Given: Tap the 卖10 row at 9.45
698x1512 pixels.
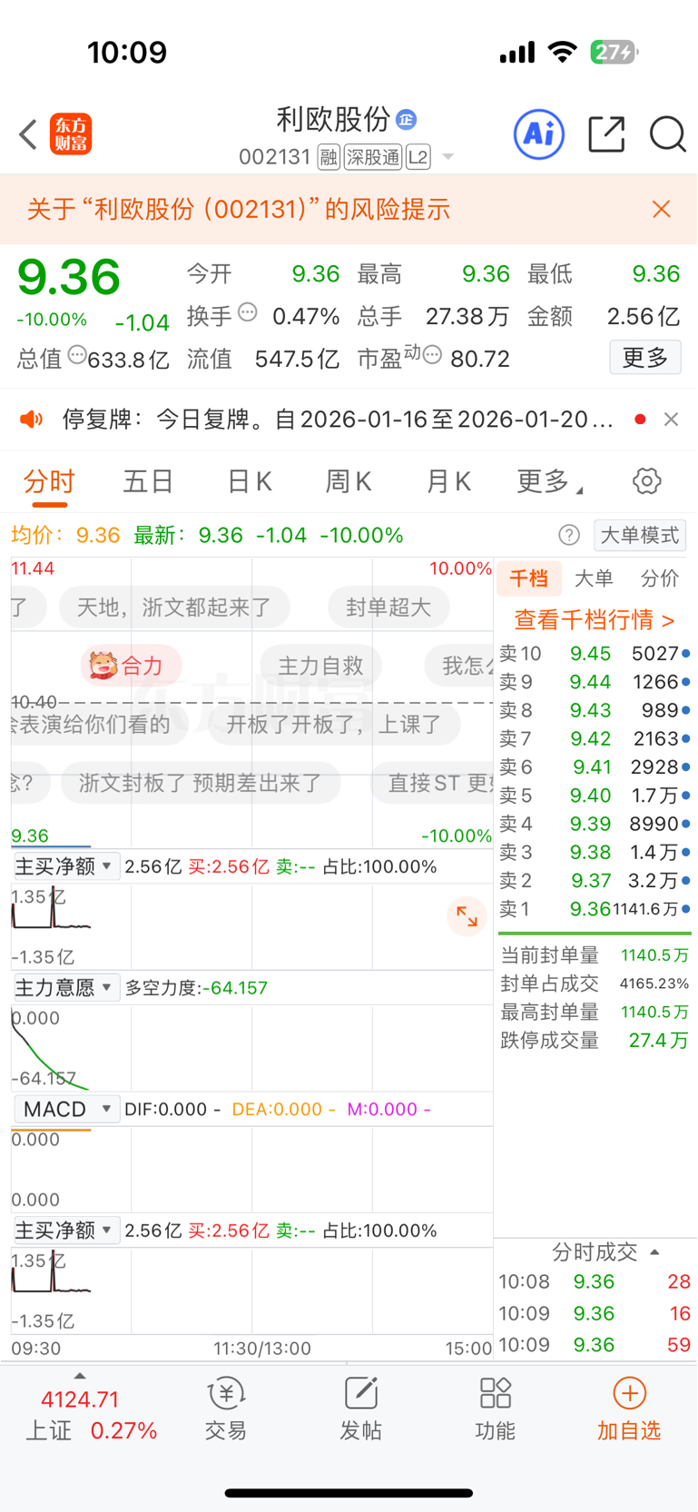Looking at the screenshot, I should pos(595,654).
